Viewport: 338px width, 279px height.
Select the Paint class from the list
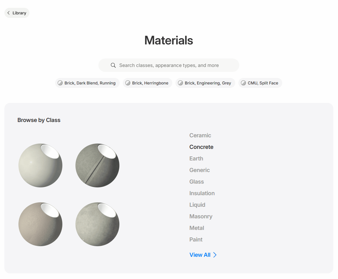196,240
